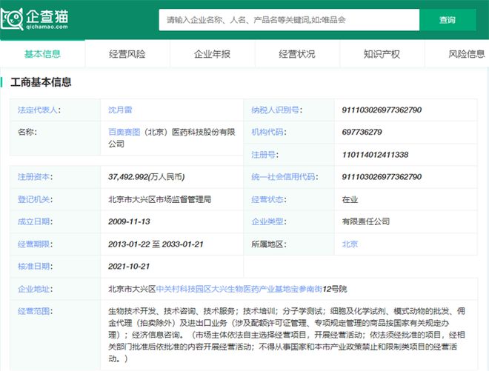This screenshot has height=371, width=489.
Task: Click the 登记机关 label
Action: [35, 199]
